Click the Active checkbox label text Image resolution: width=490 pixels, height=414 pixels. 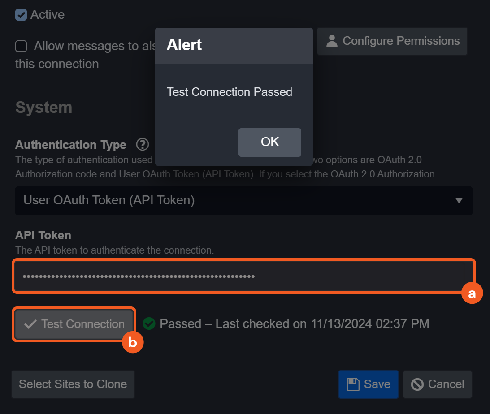(48, 15)
